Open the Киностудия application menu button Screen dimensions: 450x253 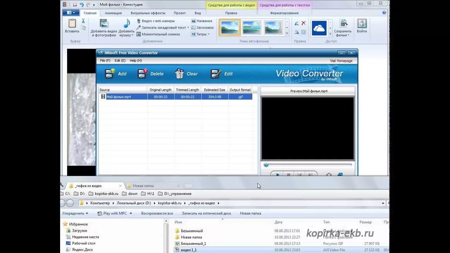(x=71, y=13)
